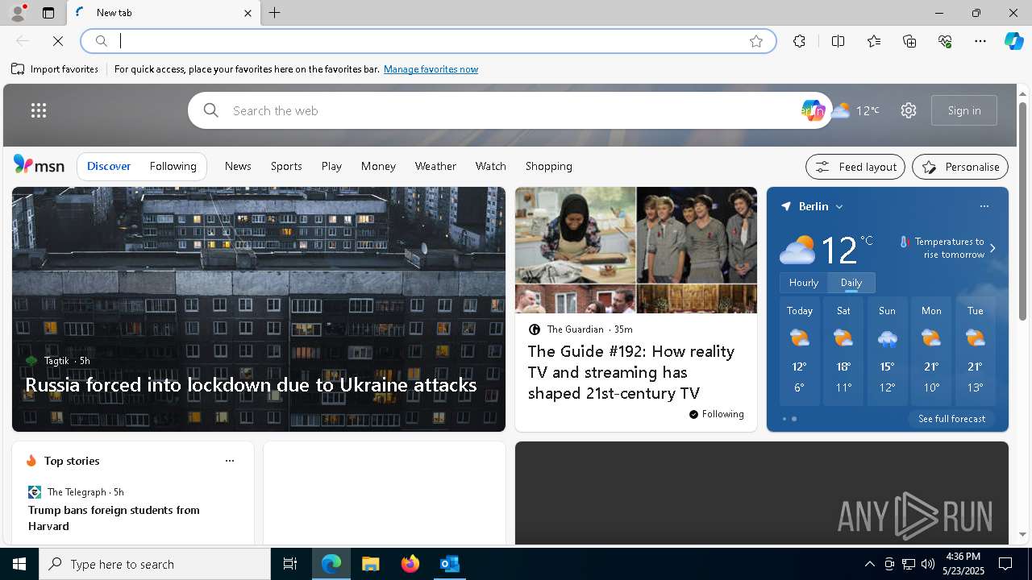Open the Browser essentials heart icon
Viewport: 1032px width, 580px height.
click(x=945, y=41)
